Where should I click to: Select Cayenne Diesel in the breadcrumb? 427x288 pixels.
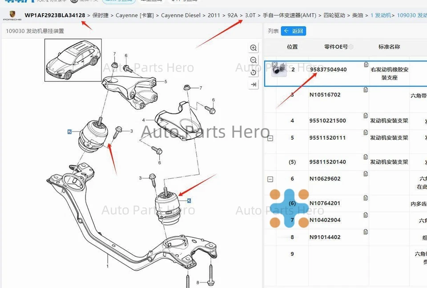tap(181, 15)
